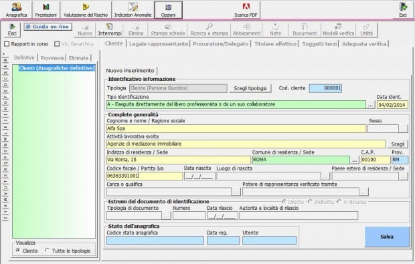Viewport: 415px width, 264px height.
Task: Select the Indiretta radio option
Action: [x=310, y=202]
